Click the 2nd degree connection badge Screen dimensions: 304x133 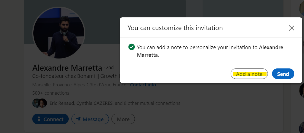pyautogui.click(x=110, y=68)
